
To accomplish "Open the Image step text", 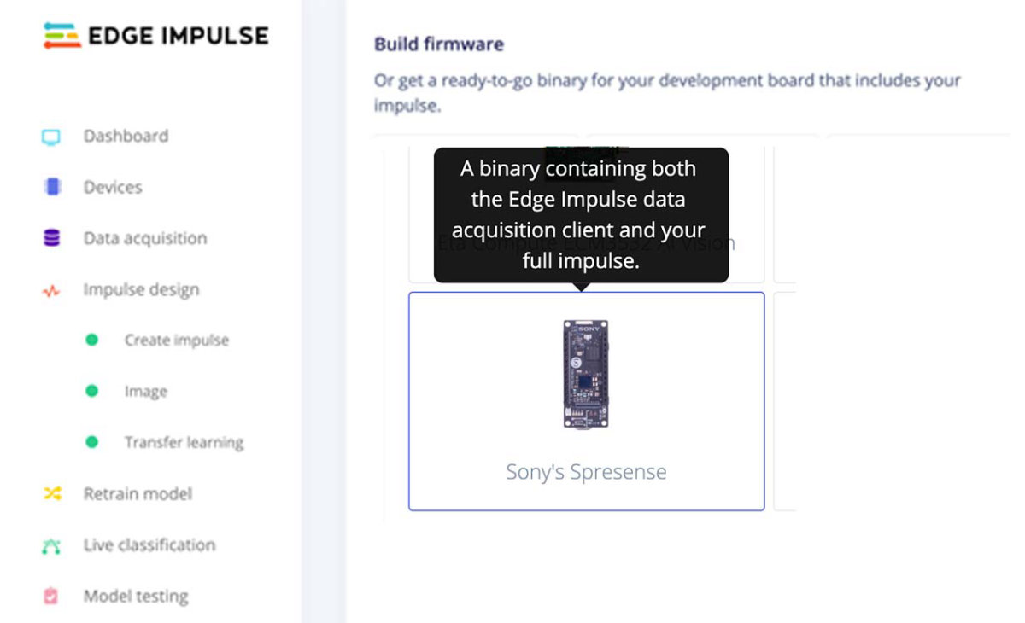I will 145,392.
